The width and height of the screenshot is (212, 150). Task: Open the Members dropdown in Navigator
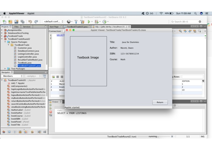pos(12,76)
